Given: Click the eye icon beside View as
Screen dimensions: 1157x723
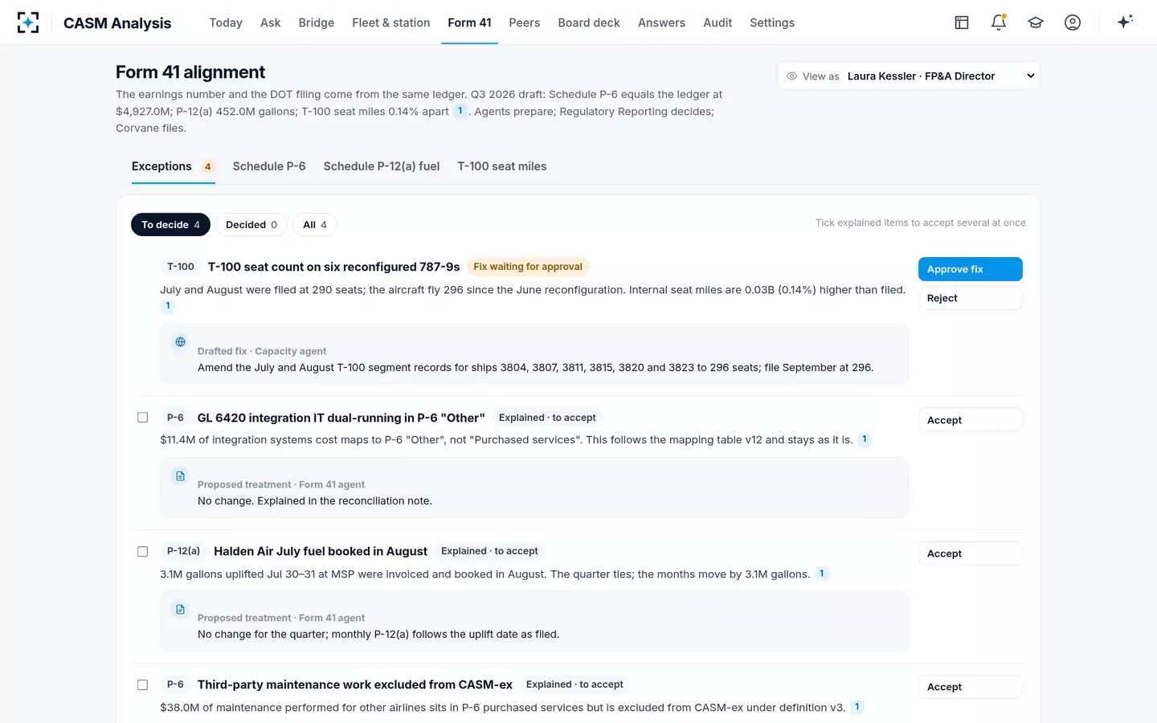Looking at the screenshot, I should pos(791,76).
